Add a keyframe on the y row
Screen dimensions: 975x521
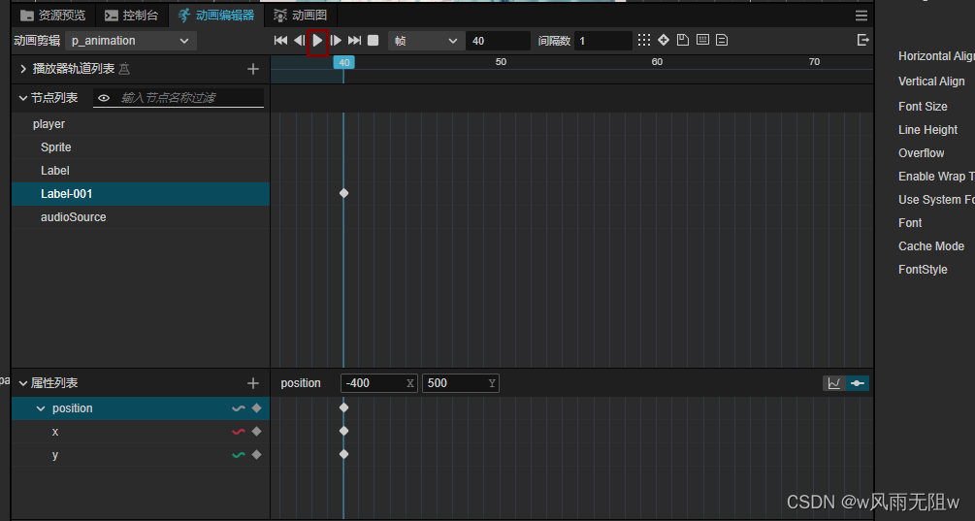256,455
